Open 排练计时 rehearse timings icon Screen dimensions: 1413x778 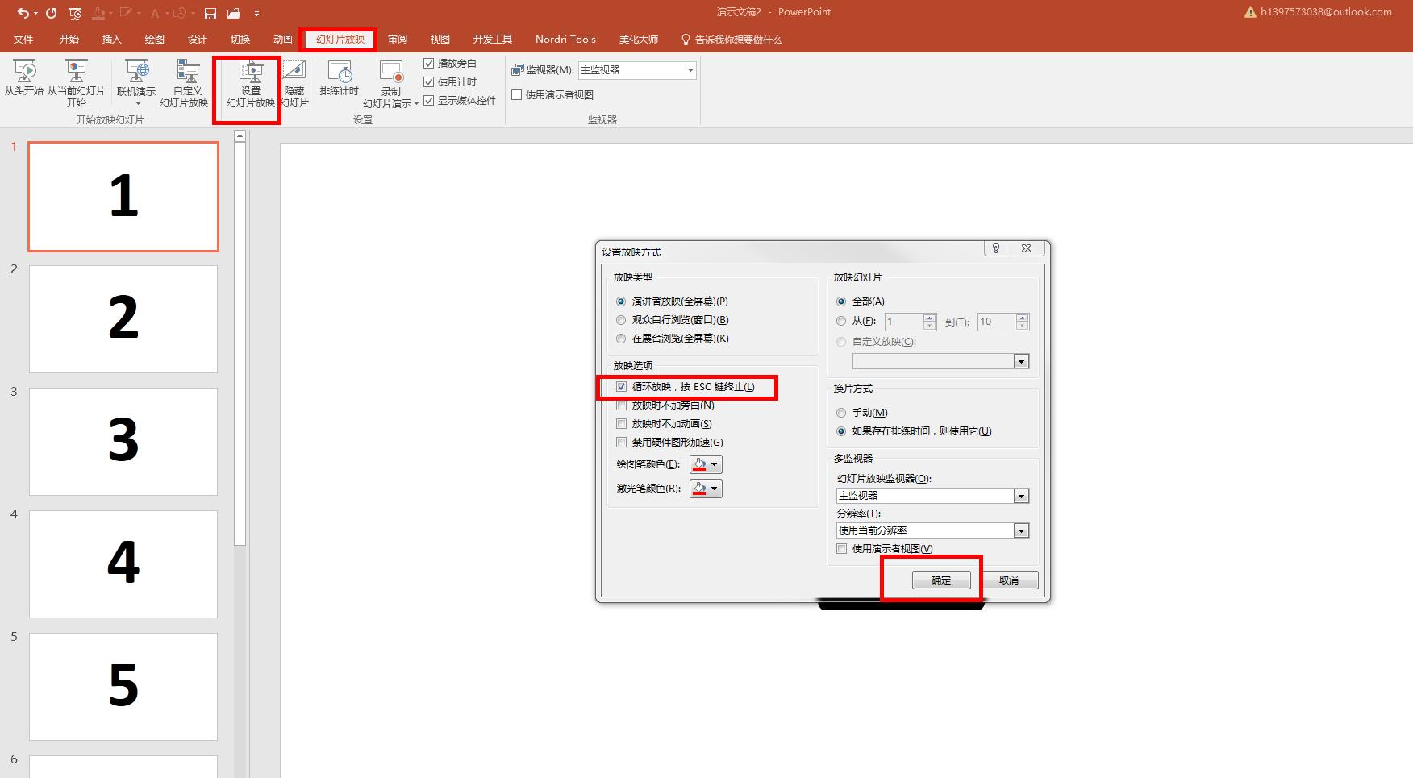coord(340,73)
